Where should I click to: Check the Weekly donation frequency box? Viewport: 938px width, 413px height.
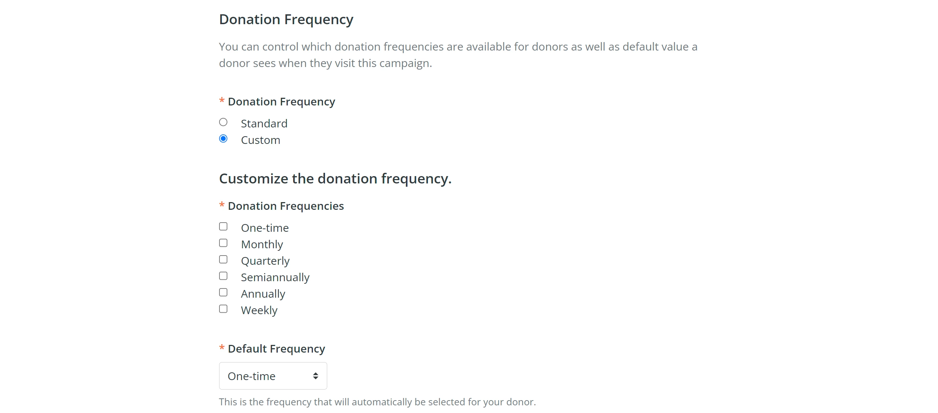pos(224,309)
